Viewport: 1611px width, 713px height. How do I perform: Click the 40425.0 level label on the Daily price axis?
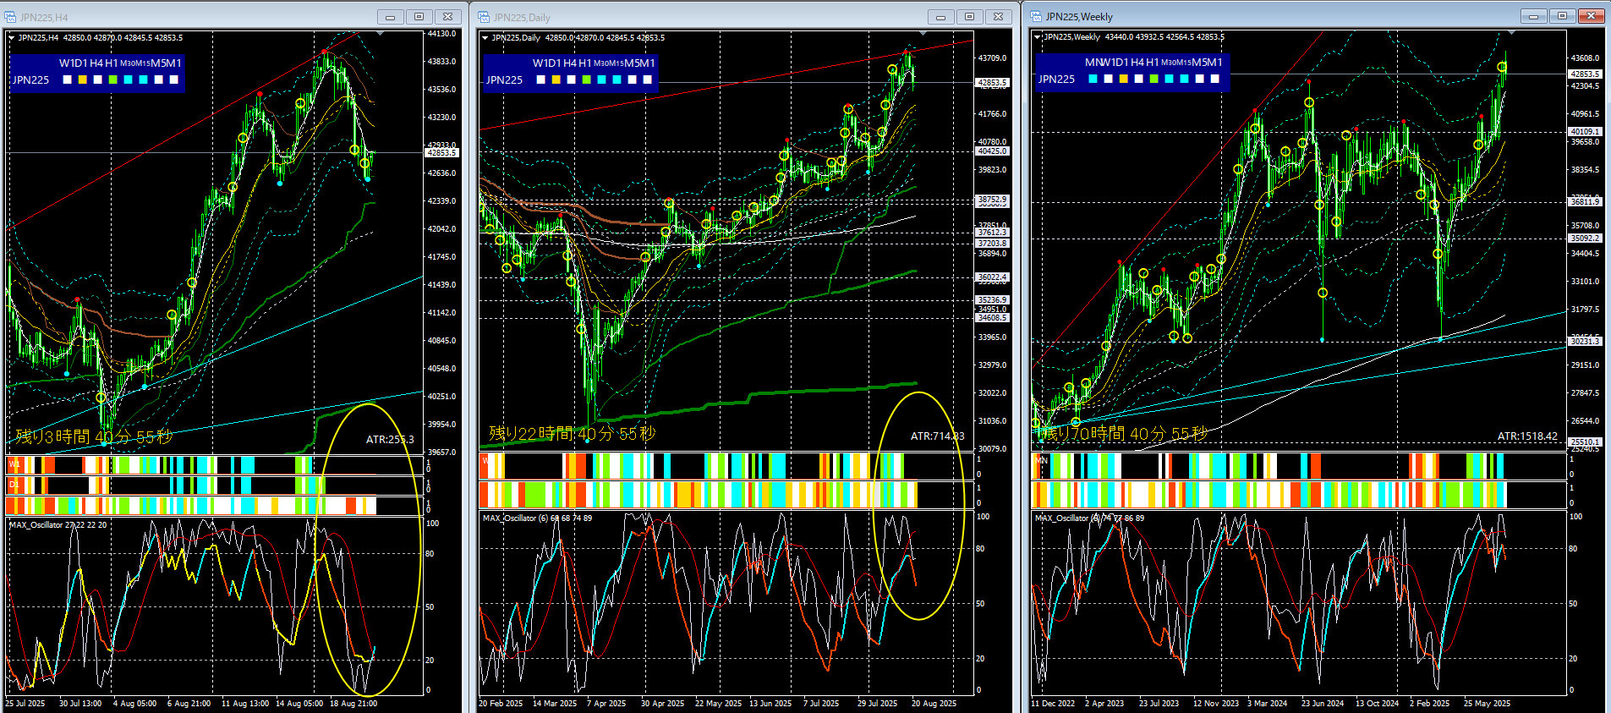[x=992, y=151]
